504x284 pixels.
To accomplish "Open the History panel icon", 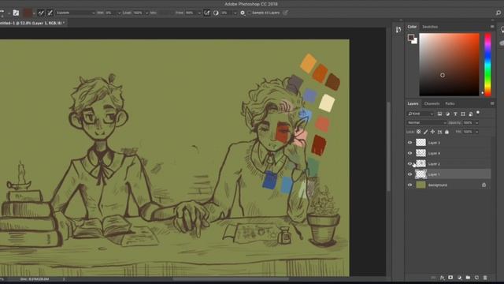I will pos(398,30).
